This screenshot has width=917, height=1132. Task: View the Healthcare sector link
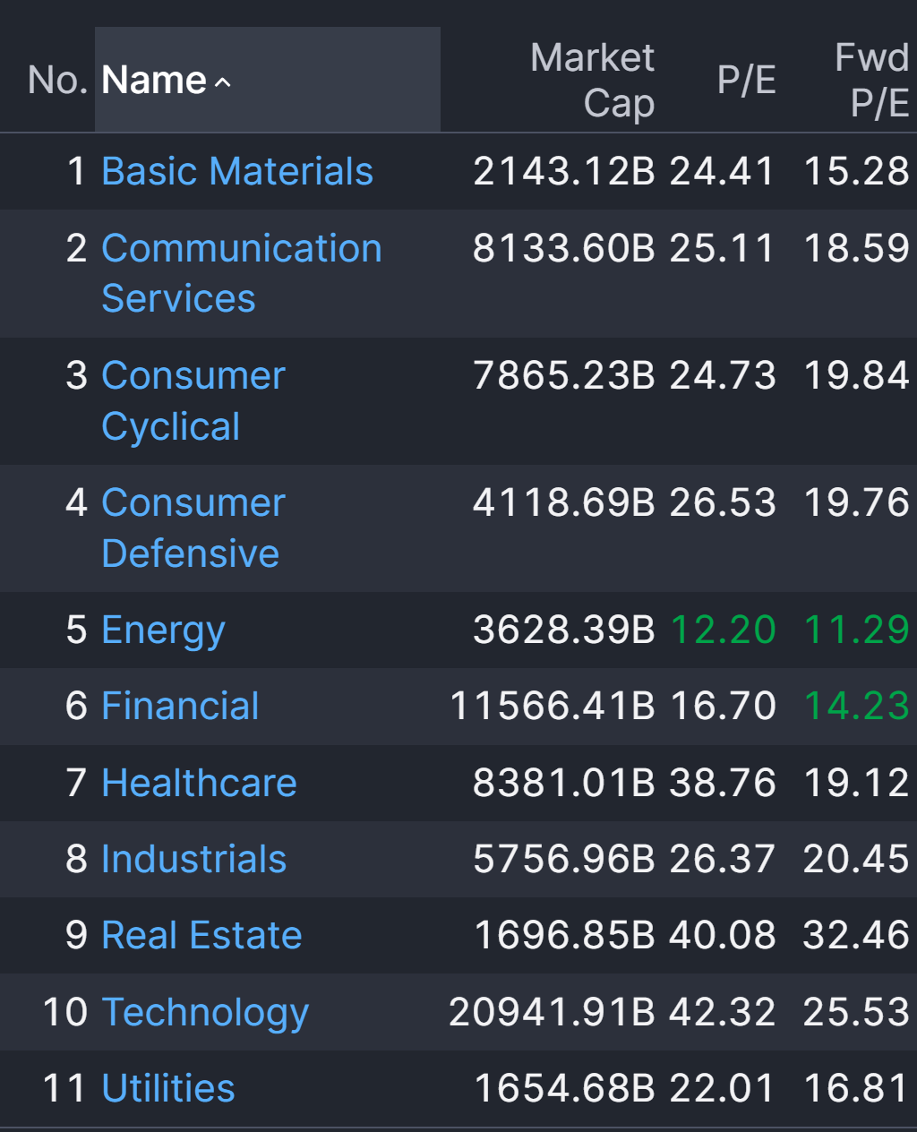click(199, 783)
